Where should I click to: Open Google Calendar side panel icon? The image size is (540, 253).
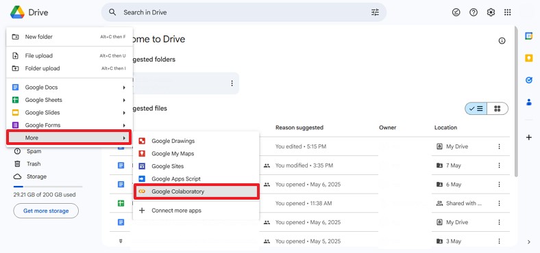pos(528,36)
